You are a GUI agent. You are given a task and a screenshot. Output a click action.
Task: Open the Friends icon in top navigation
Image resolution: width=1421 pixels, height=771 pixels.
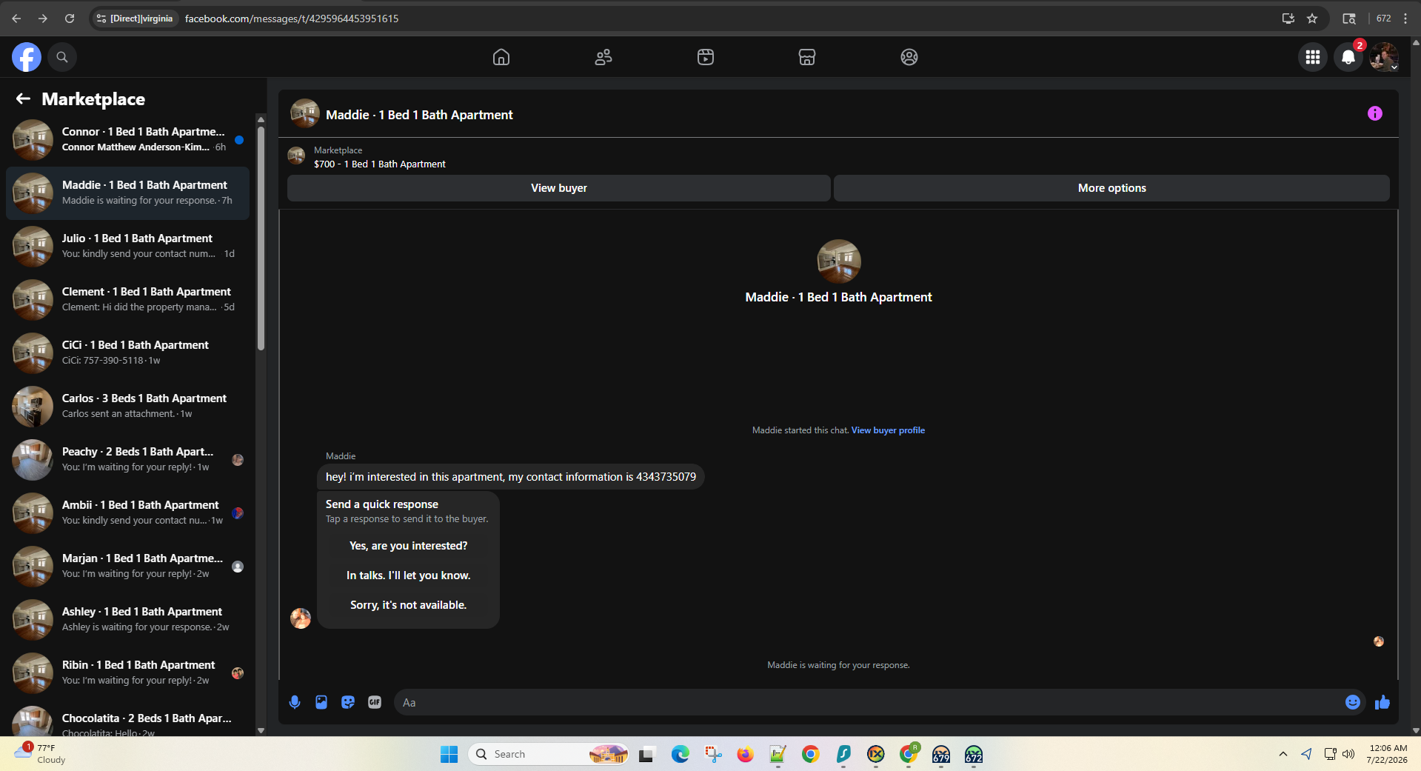603,57
